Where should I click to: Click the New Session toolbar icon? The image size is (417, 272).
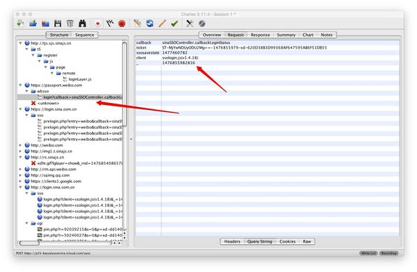[x=20, y=24]
